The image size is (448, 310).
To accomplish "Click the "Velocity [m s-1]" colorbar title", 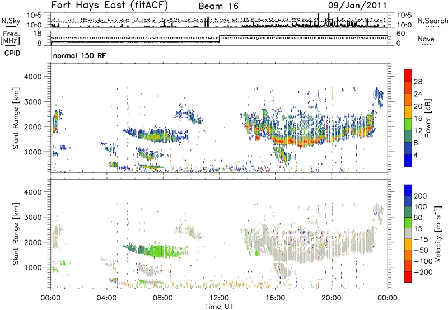I will click(438, 233).
